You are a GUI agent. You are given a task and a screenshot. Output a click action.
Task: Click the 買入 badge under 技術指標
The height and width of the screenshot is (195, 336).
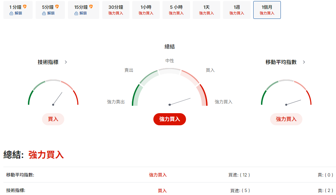(x=53, y=119)
